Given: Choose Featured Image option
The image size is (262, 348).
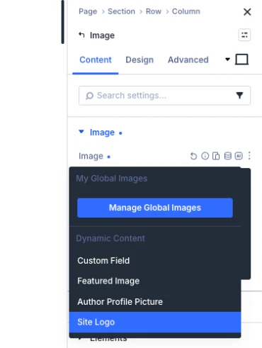Looking at the screenshot, I should click(x=155, y=281).
